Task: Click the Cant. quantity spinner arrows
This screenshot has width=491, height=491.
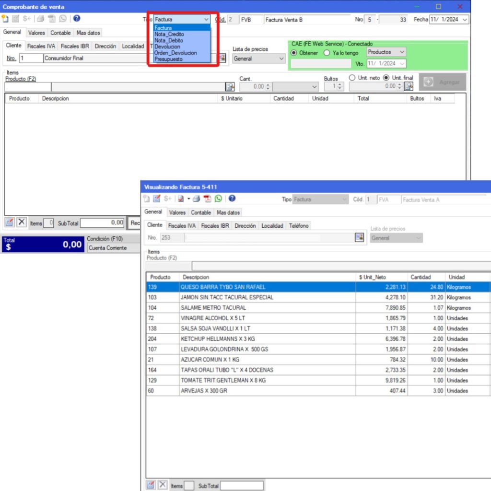Action: point(268,87)
